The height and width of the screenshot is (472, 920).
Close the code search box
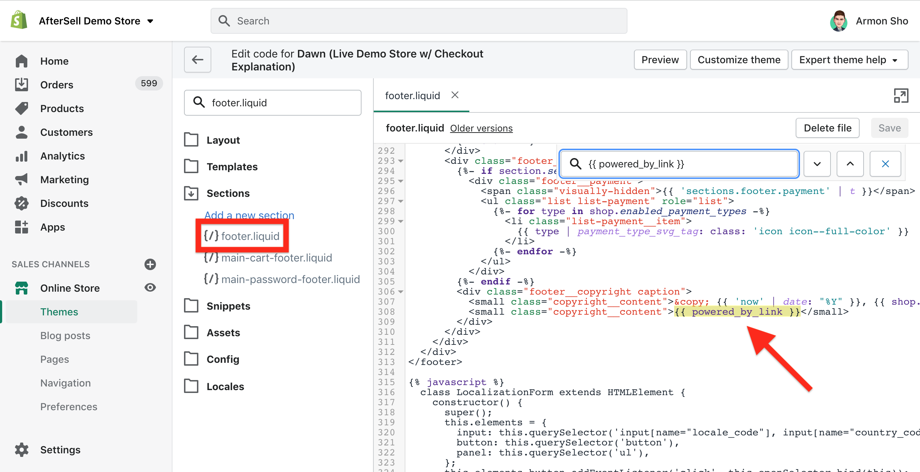pyautogui.click(x=885, y=164)
